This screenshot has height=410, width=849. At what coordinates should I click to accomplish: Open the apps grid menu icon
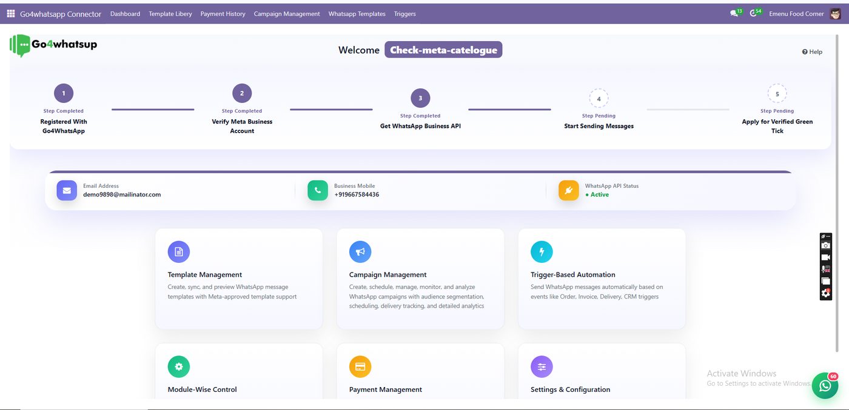coord(11,13)
